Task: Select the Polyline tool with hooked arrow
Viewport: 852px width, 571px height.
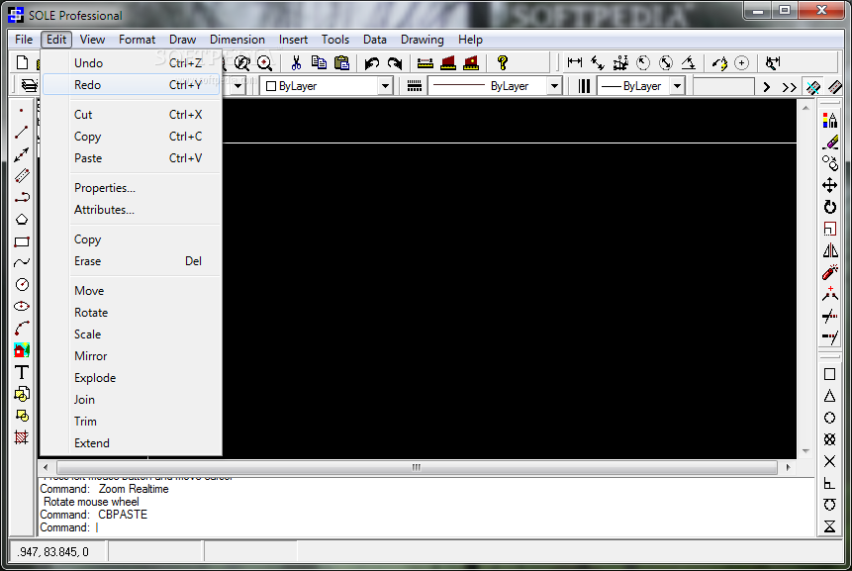Action: [22, 197]
